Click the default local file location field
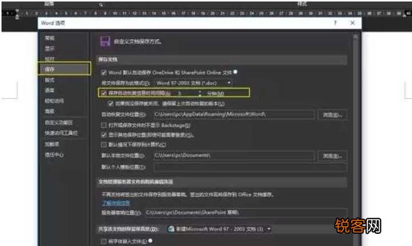Viewport: 412px width, 246px height. click(x=234, y=155)
